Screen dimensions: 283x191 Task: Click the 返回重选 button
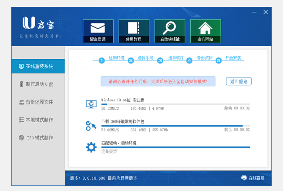click(239, 81)
